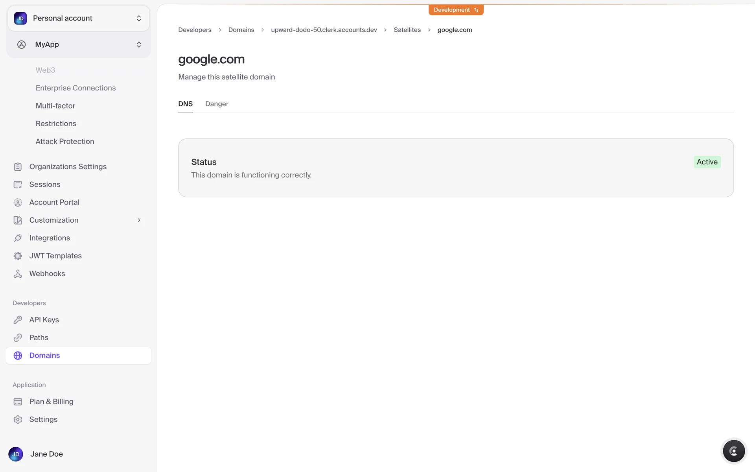
Task: Expand the Customization submenu chevron
Action: pos(139,220)
